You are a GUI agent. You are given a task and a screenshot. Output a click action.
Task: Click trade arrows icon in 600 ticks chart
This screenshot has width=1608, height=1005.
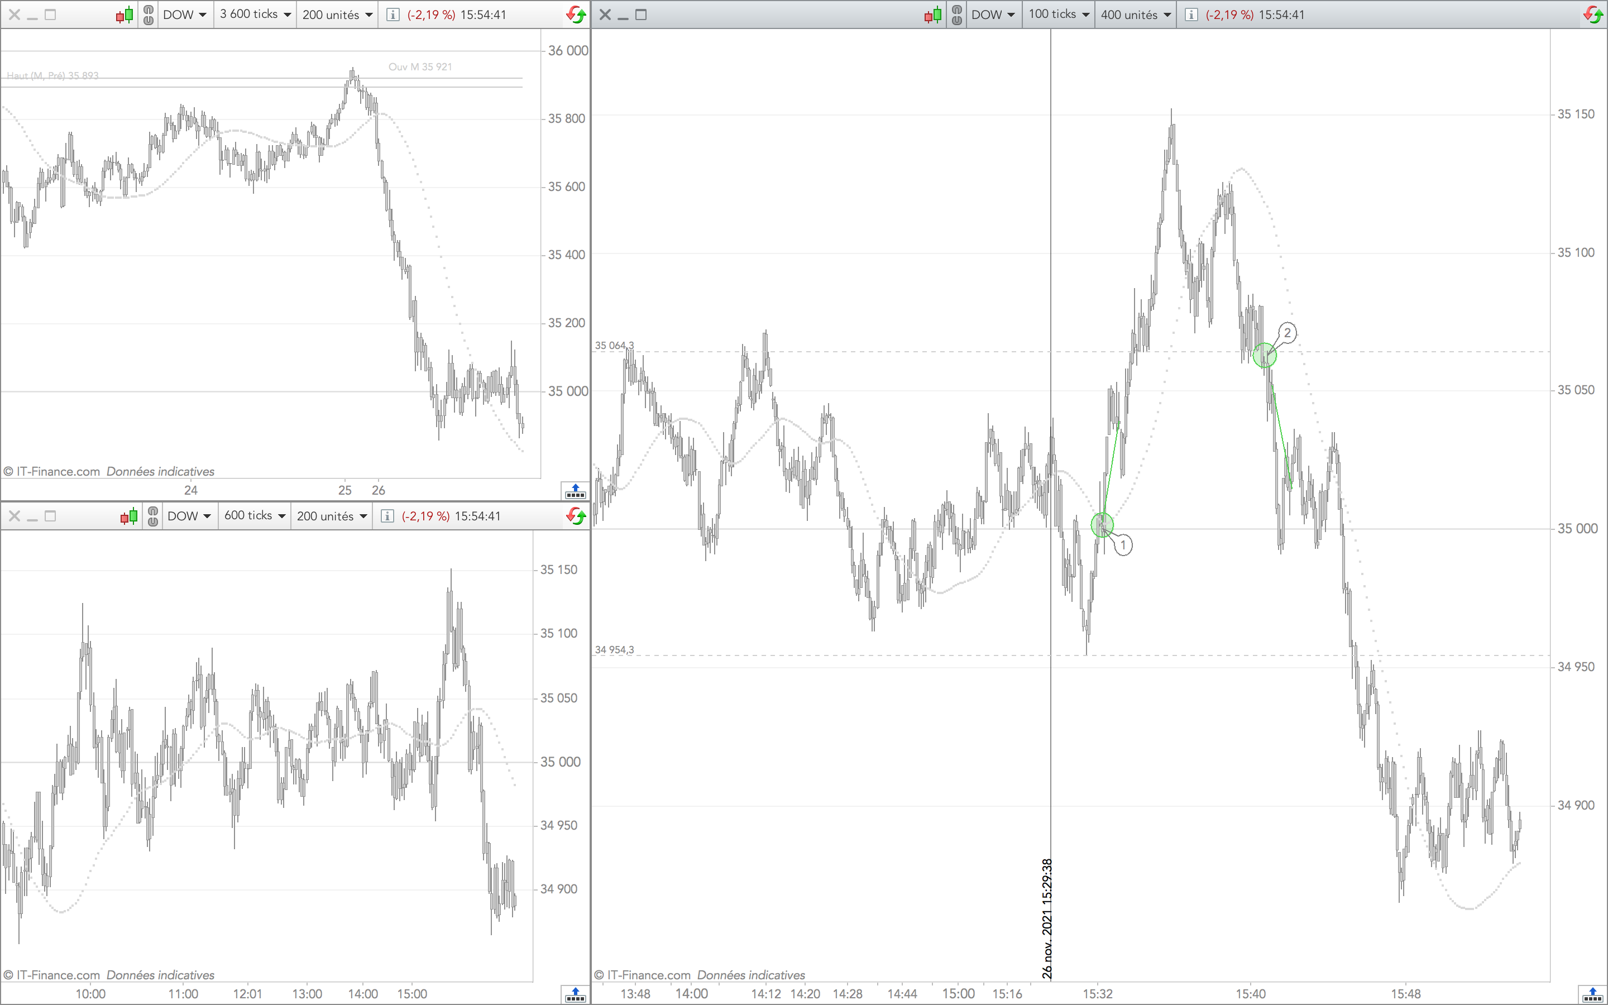pos(576,516)
